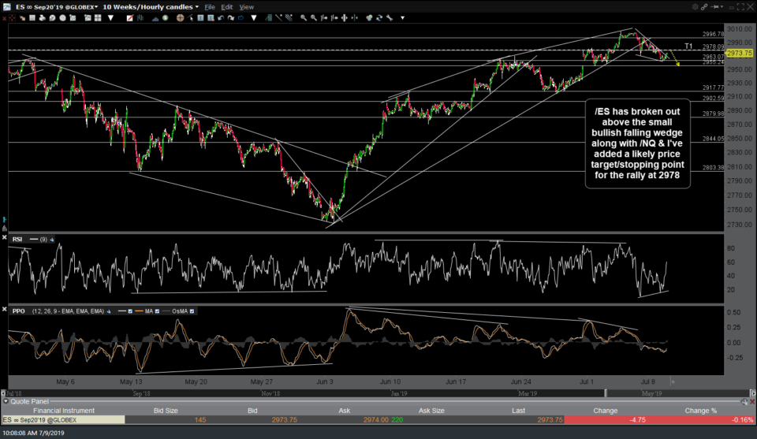Click the T1 target label
This screenshot has height=439, width=757.
tap(688, 47)
